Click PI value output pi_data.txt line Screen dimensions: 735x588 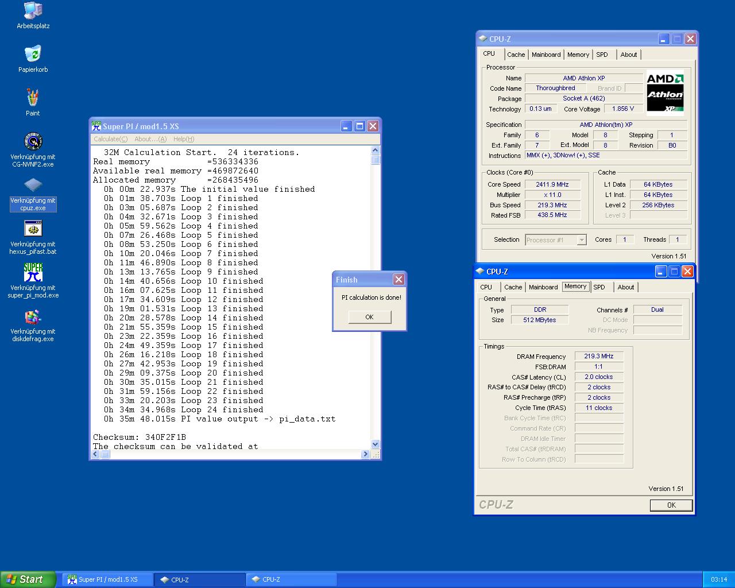pyautogui.click(x=219, y=419)
